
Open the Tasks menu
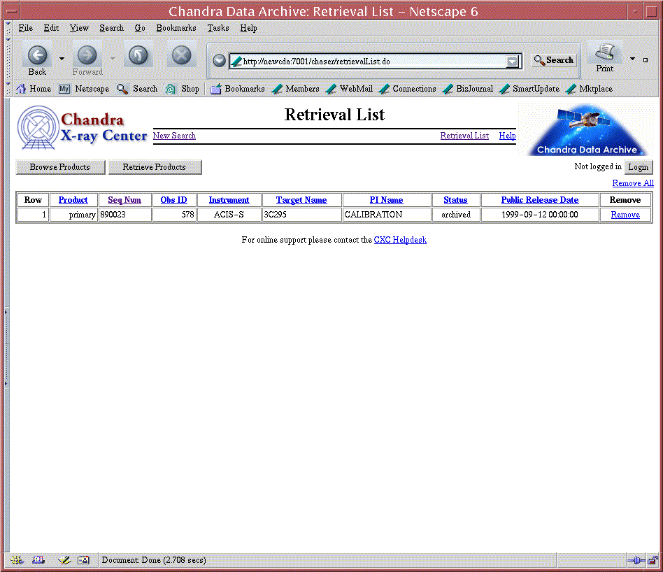coord(218,28)
